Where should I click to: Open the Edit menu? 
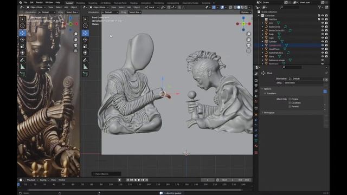point(31,2)
